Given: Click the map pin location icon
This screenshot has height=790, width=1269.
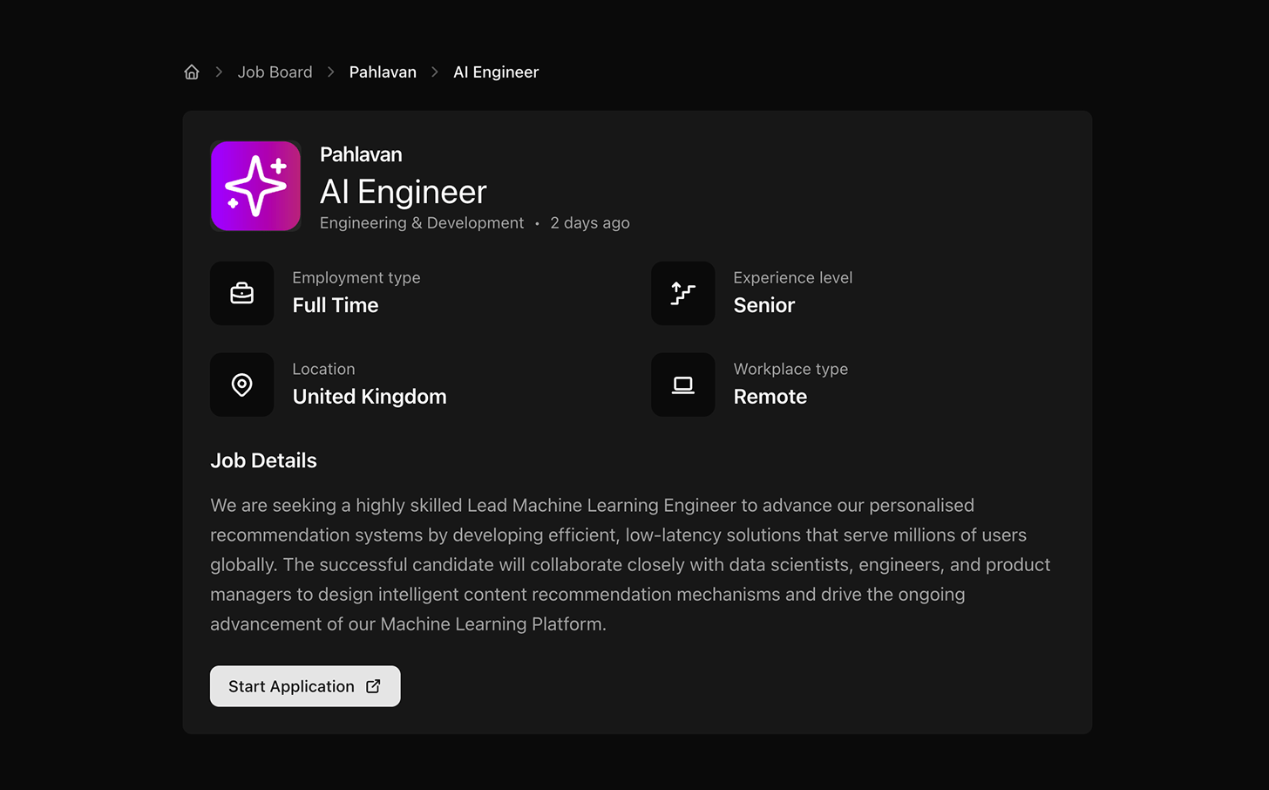Looking at the screenshot, I should 242,385.
